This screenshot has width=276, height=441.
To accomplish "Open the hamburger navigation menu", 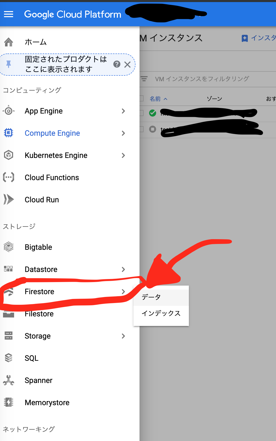I will pos(9,14).
